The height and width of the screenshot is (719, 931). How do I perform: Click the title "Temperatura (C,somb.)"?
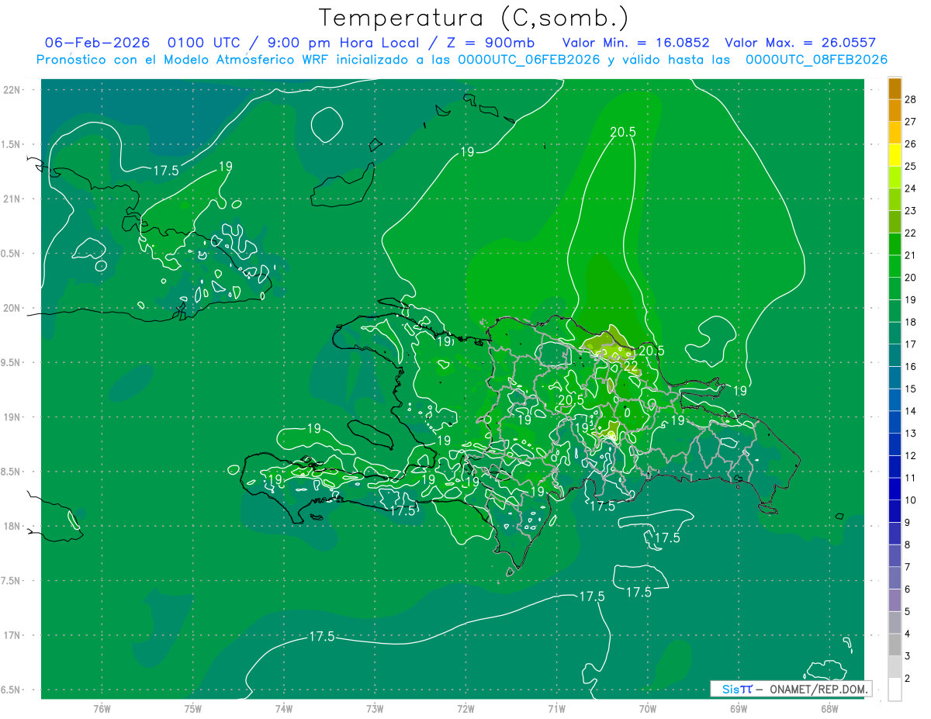(473, 17)
